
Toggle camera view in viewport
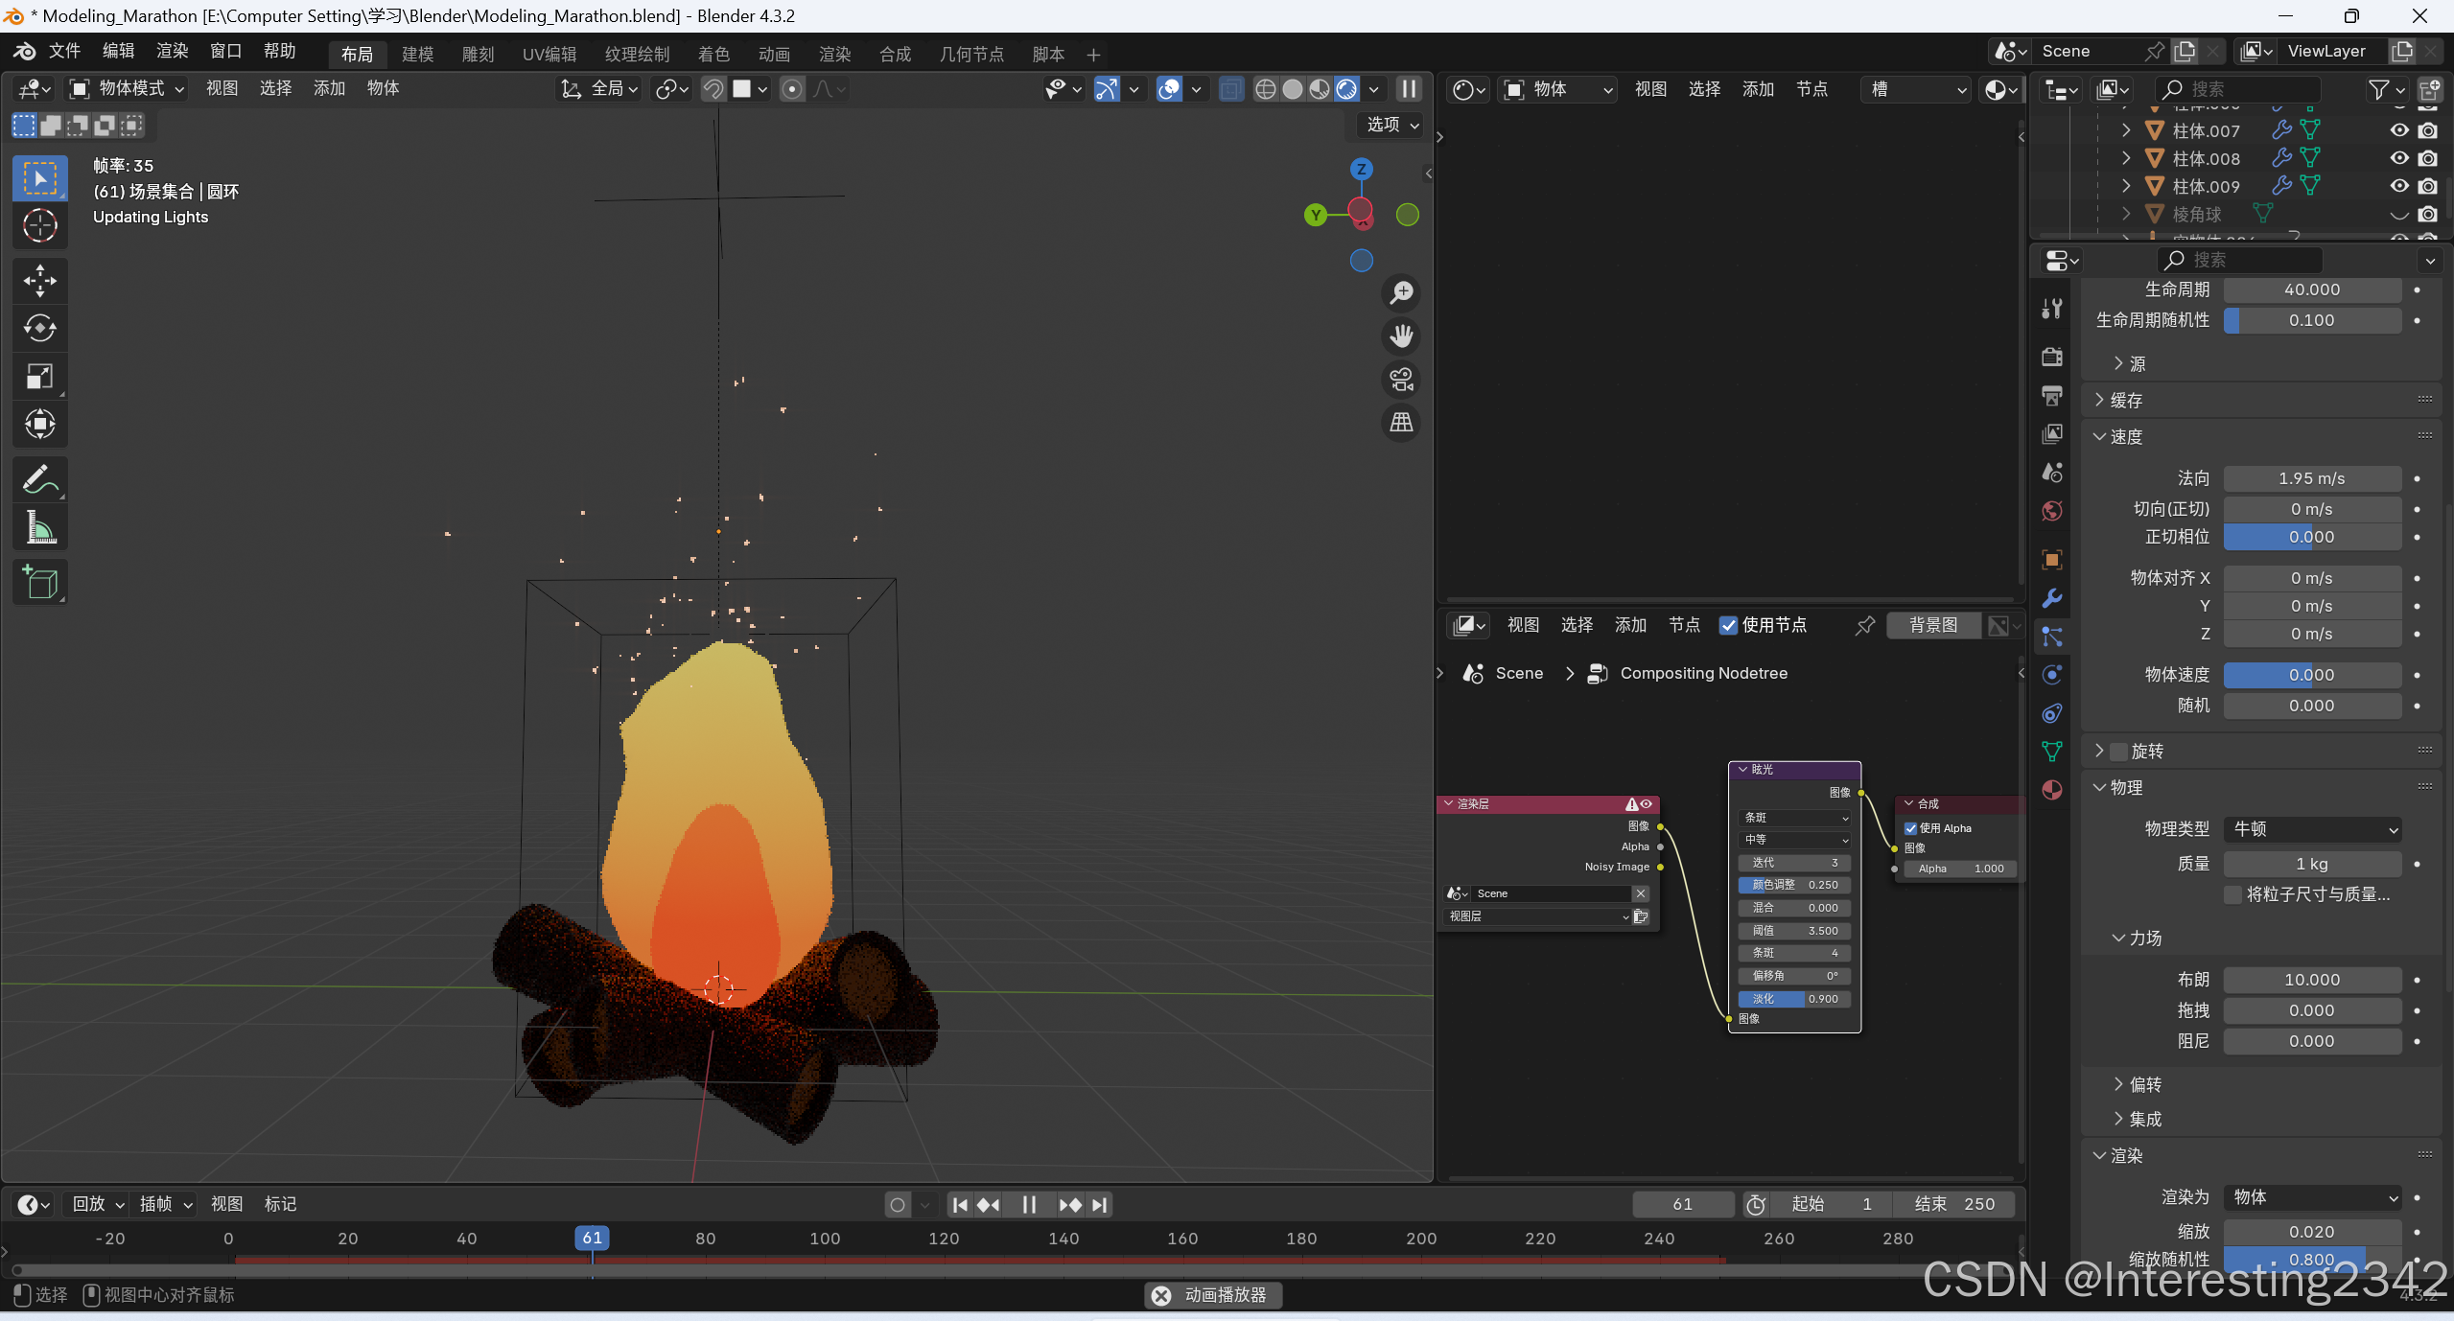1402,380
